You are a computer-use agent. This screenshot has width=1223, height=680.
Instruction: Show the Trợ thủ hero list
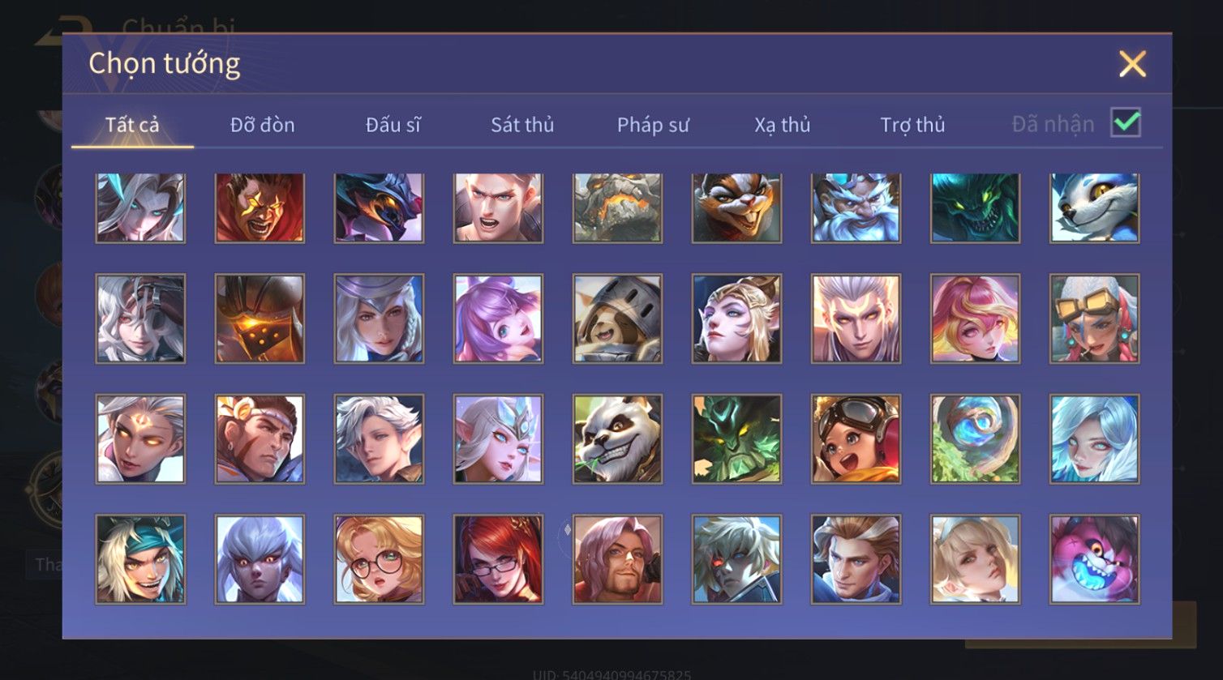coord(913,125)
